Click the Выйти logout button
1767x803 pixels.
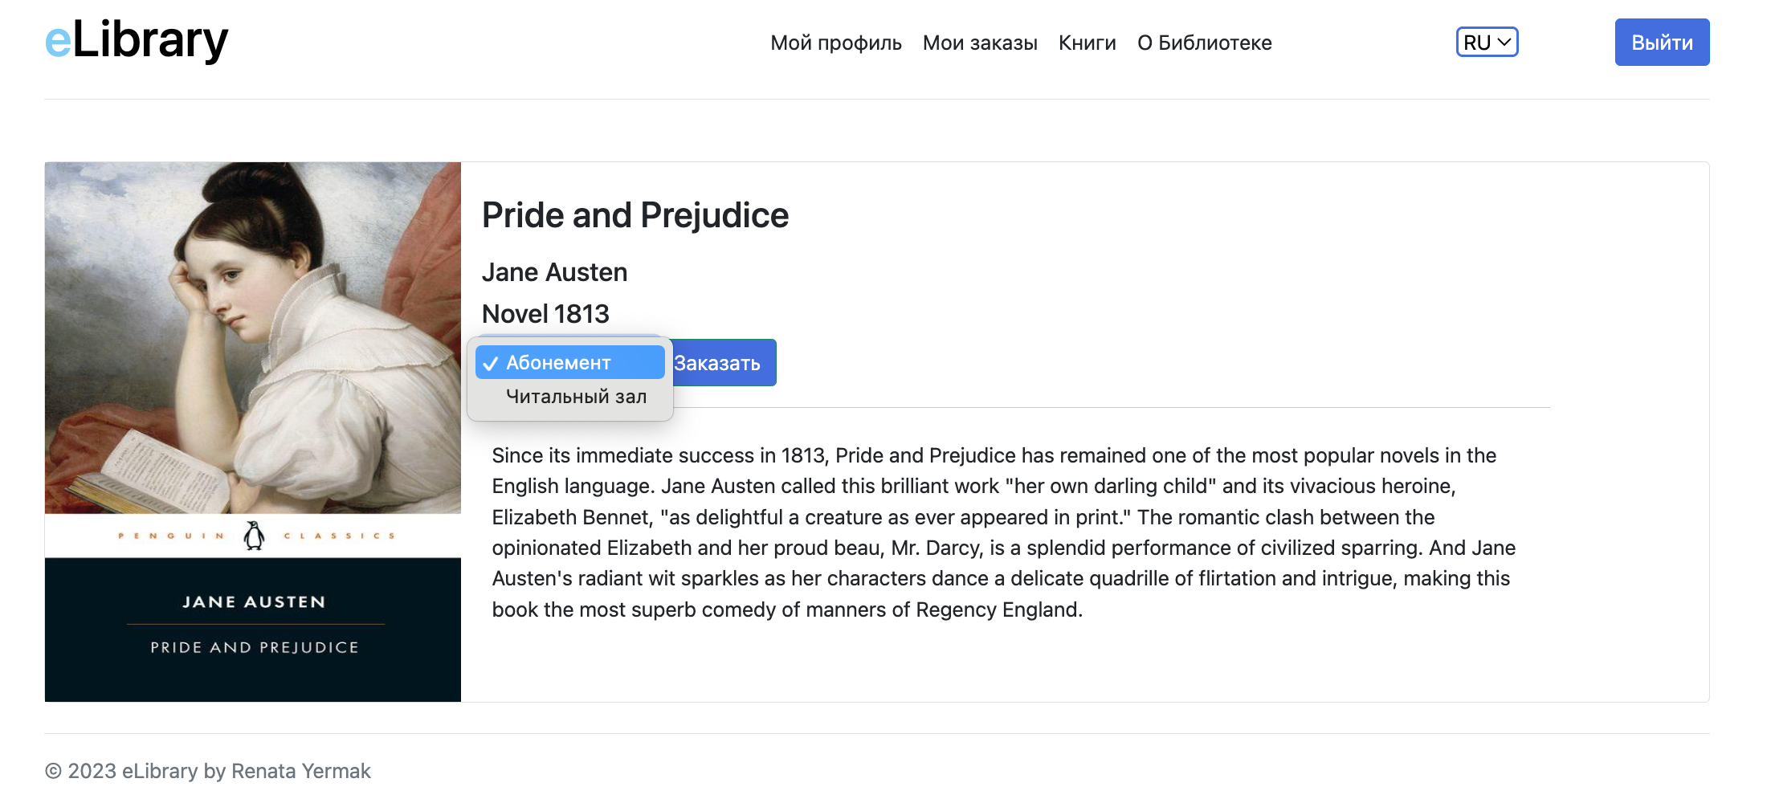point(1663,42)
